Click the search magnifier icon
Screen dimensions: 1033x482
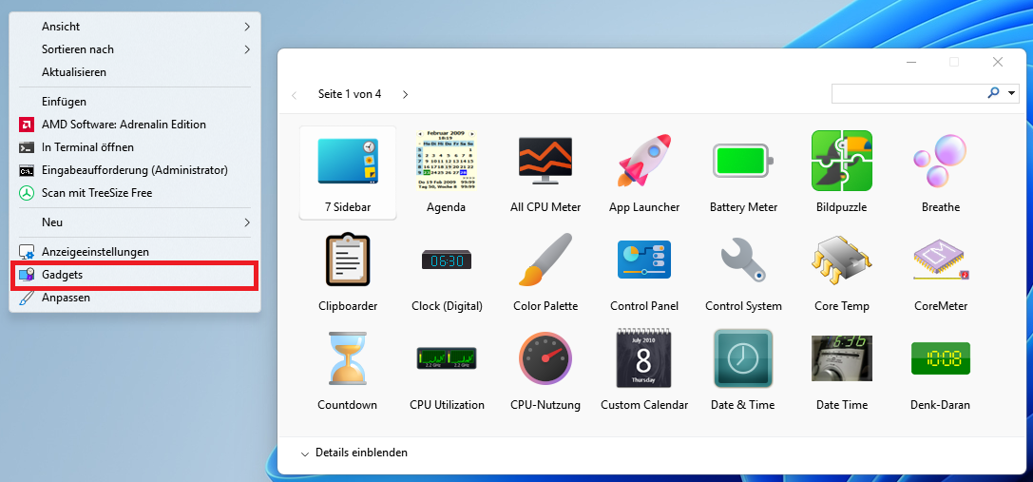point(993,93)
